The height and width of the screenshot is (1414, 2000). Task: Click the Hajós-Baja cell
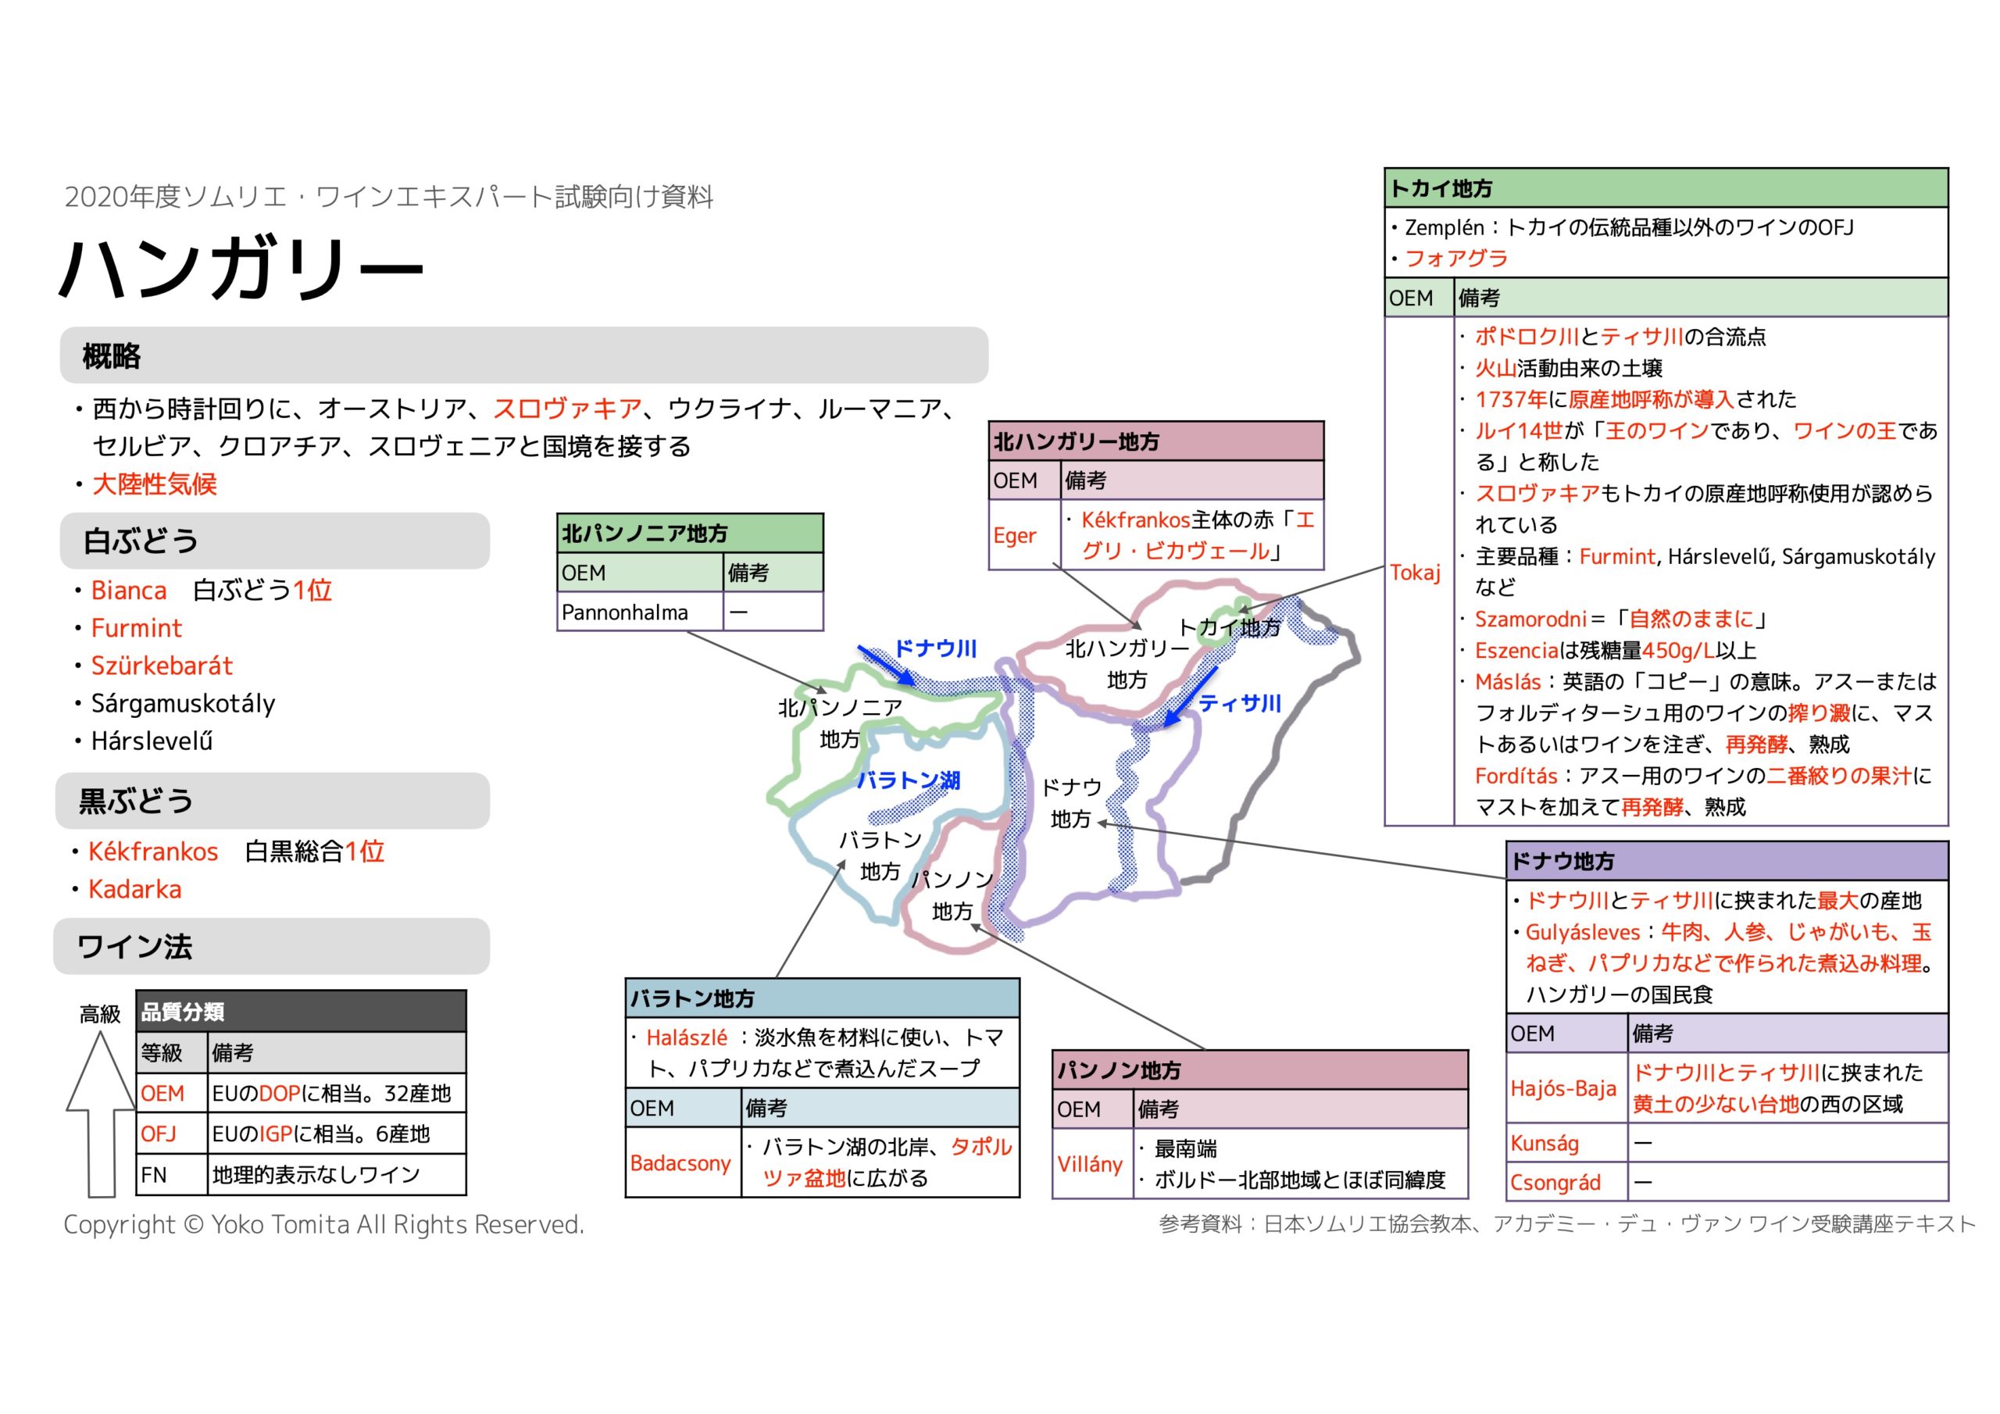(1568, 1088)
